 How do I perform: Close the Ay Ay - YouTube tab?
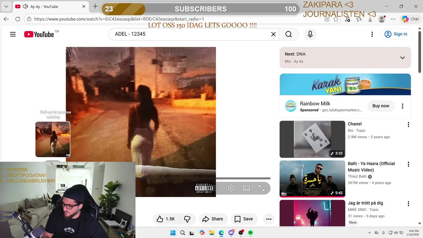pyautogui.click(x=84, y=6)
